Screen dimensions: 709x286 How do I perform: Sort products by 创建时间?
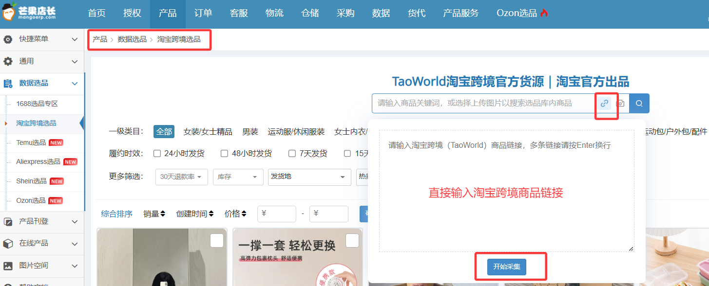pos(195,214)
